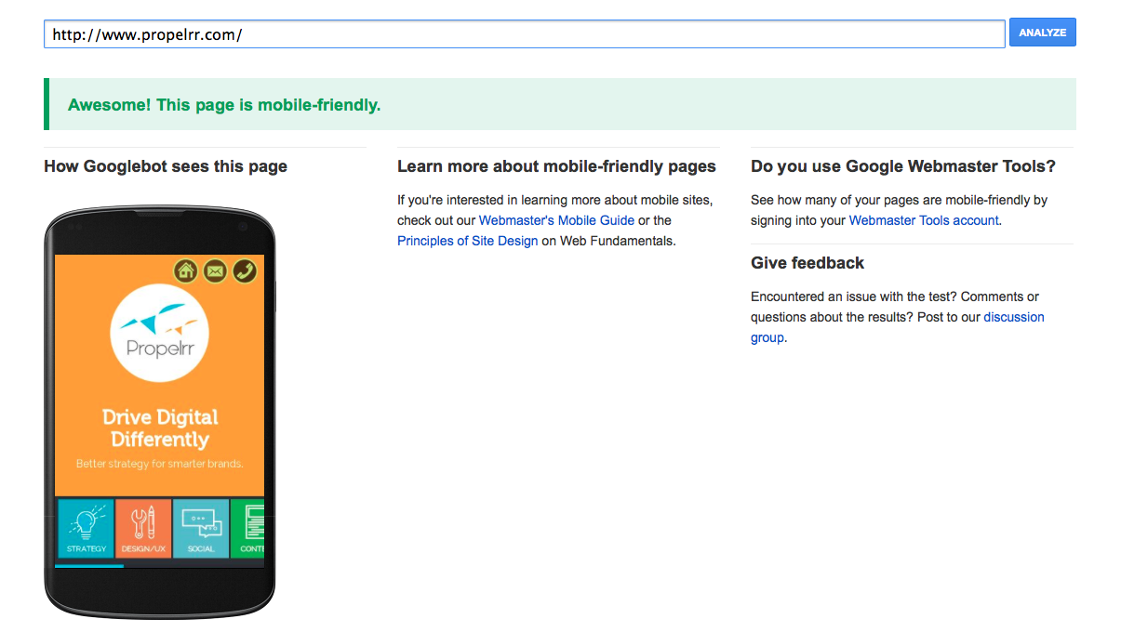Open the Principles of Site Design link
The height and width of the screenshot is (632, 1121).
click(467, 241)
